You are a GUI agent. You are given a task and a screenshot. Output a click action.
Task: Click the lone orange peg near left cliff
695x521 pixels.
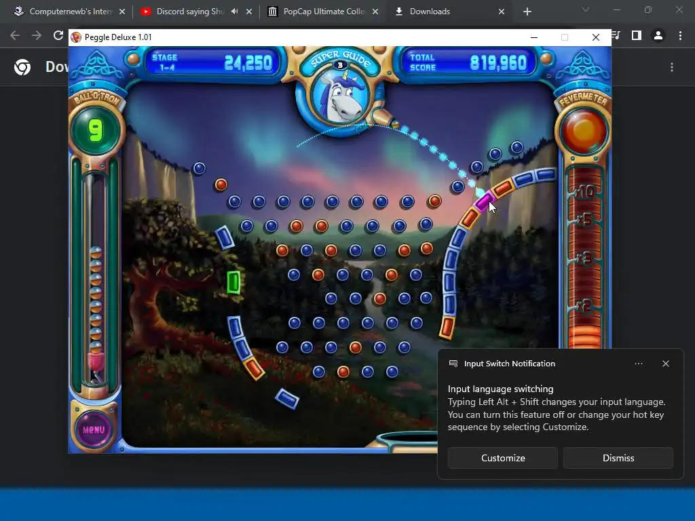(x=221, y=185)
